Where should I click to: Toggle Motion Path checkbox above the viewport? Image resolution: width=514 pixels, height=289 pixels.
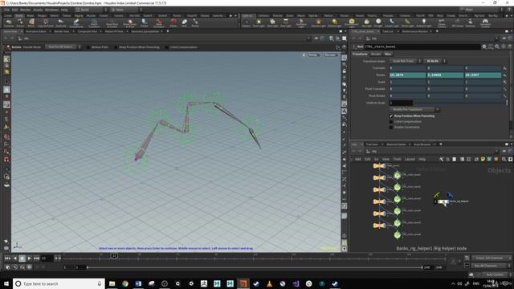pos(88,47)
